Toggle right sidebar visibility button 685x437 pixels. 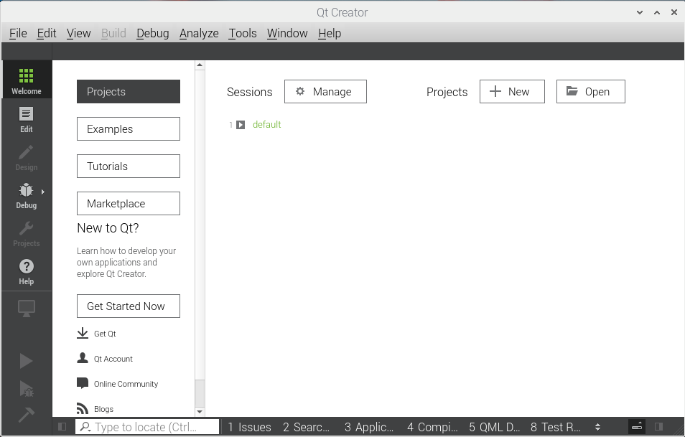point(658,427)
